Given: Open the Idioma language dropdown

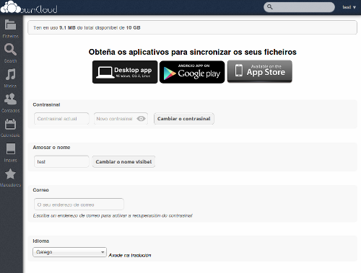Looking at the screenshot, I should 69,252.
